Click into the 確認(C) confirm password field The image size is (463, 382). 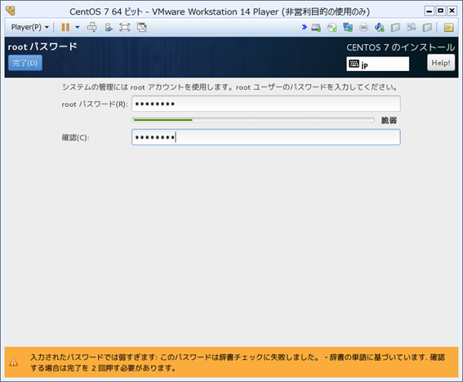[x=266, y=137]
